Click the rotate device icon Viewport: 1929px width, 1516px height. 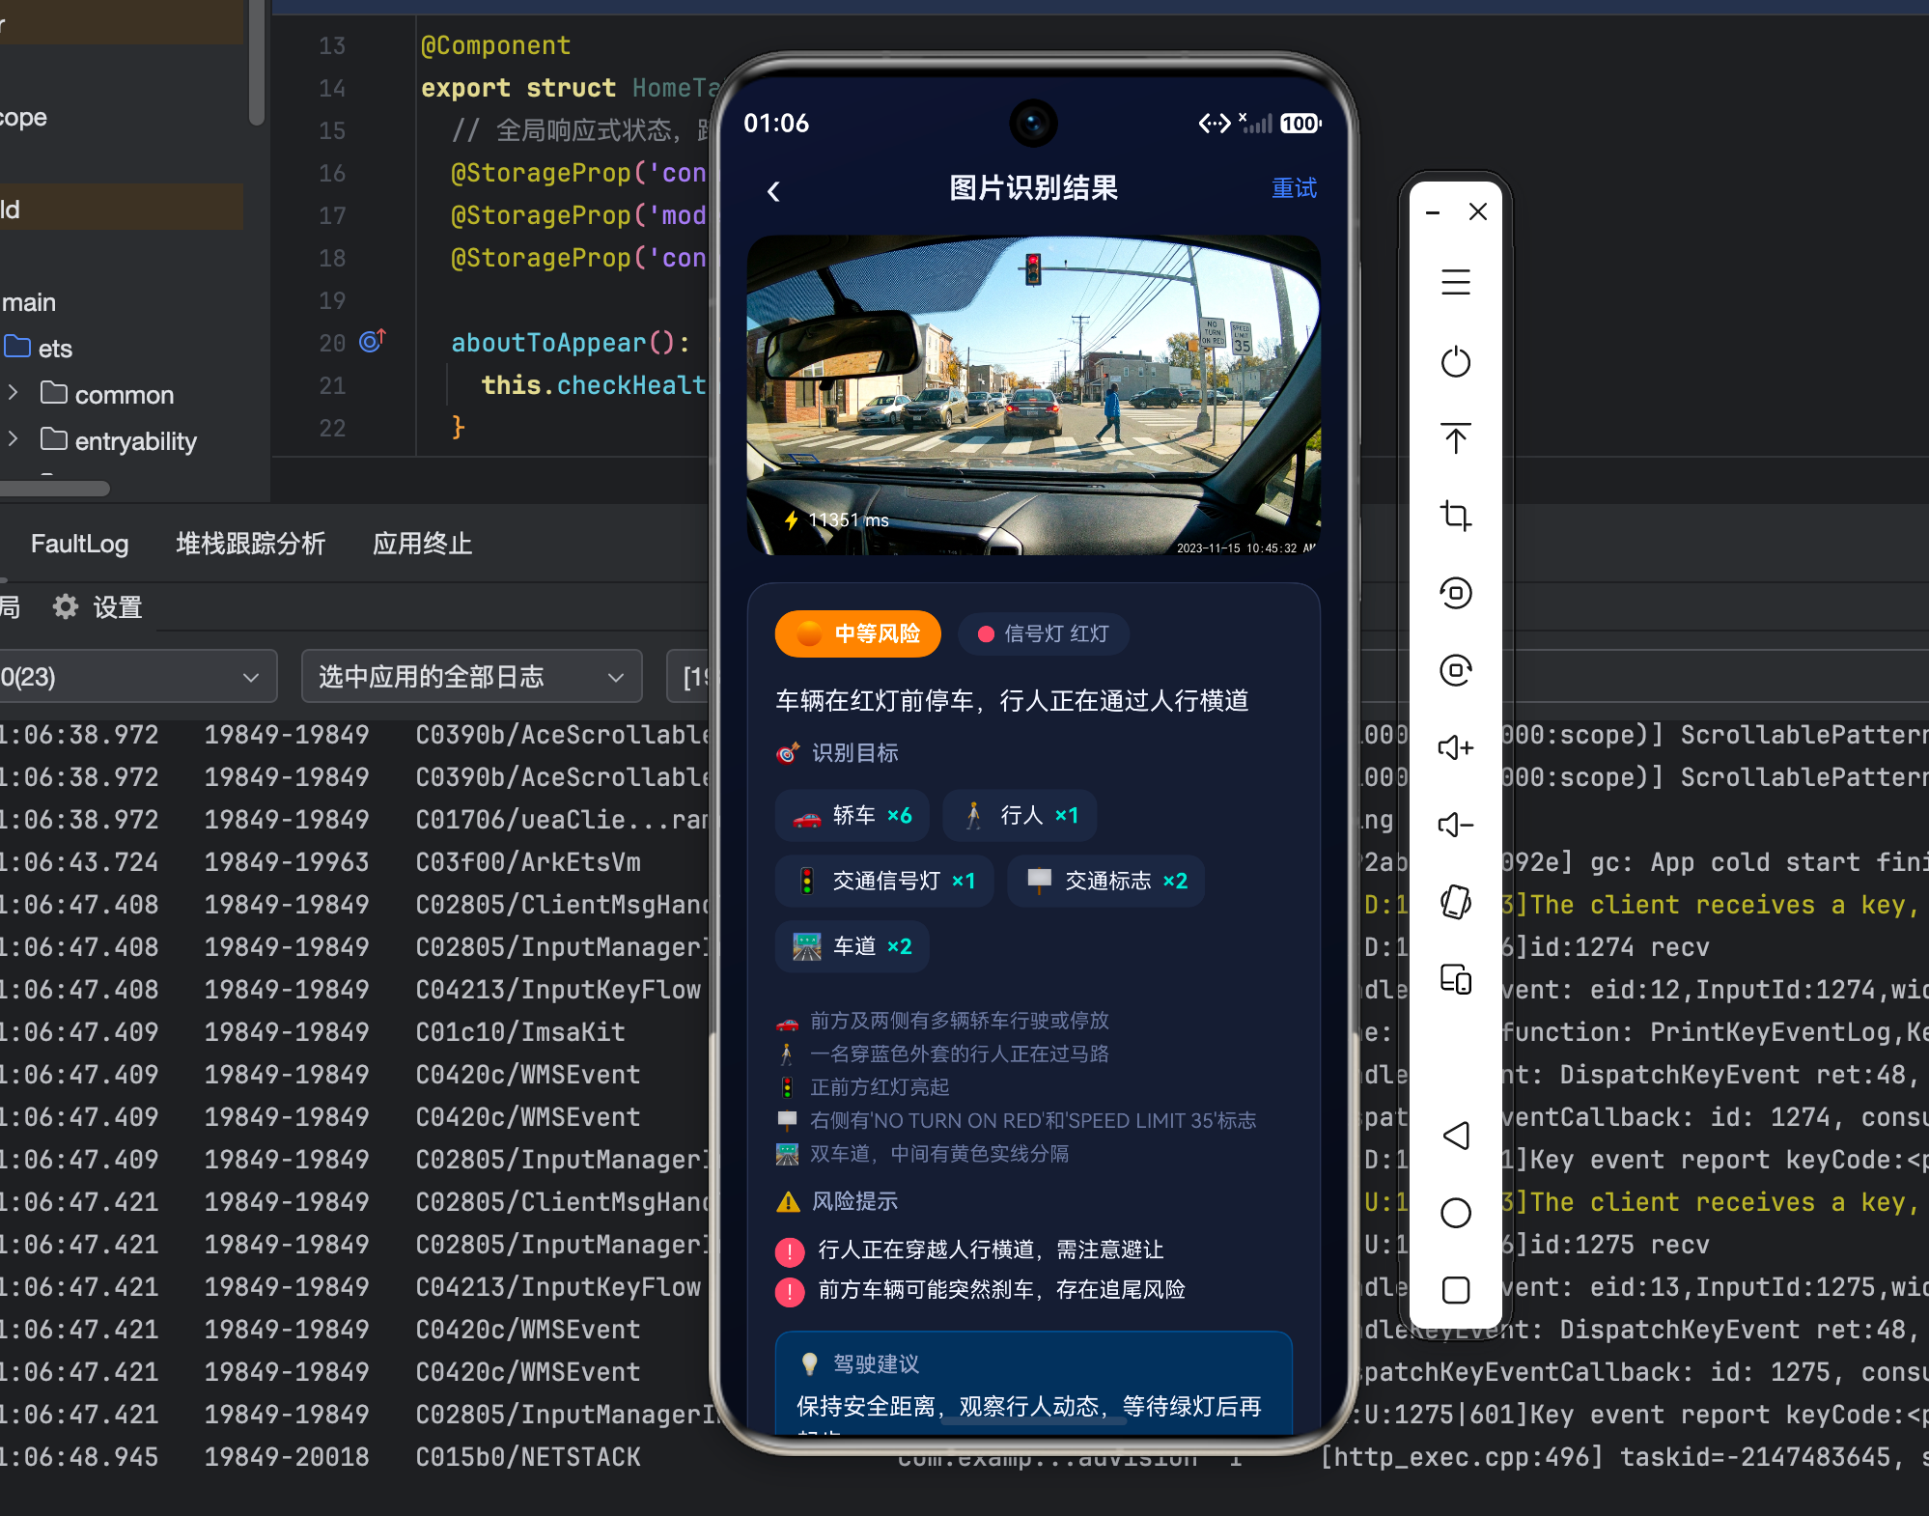tap(1456, 902)
